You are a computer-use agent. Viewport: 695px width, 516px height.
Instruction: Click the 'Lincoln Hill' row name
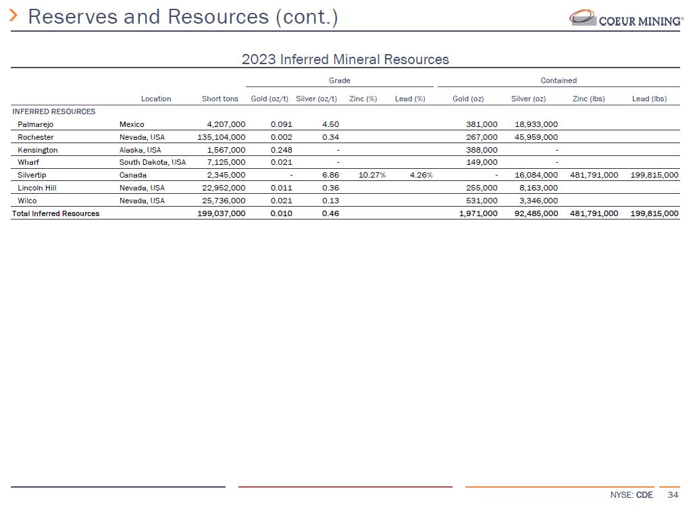(36, 188)
